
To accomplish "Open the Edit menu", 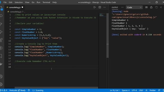I will 11,2.
